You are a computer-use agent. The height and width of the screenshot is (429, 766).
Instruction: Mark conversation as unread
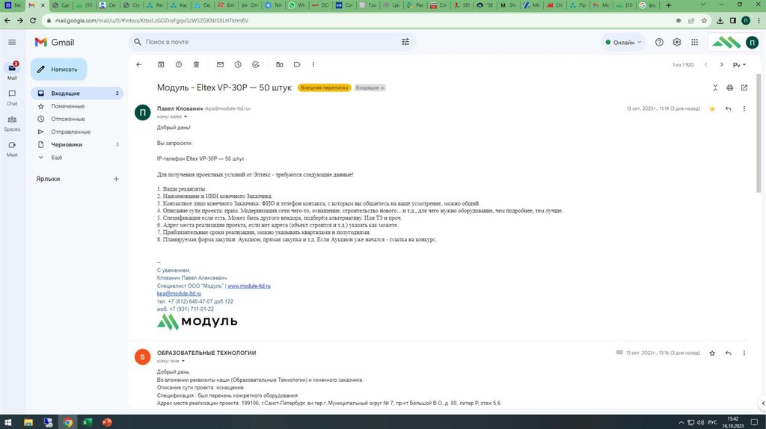click(221, 64)
